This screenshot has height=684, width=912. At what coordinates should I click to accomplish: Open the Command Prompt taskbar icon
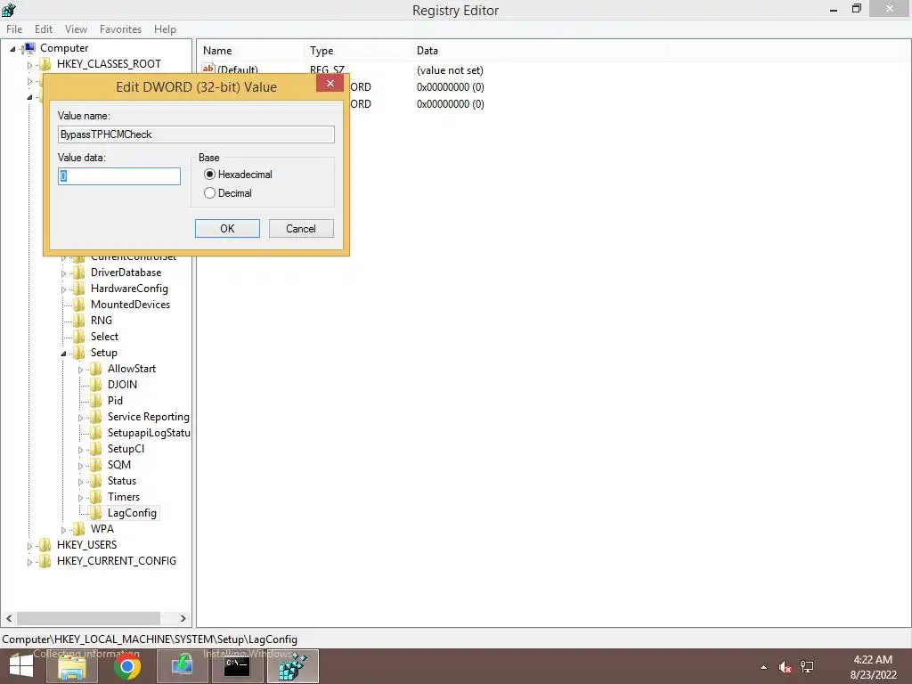tap(237, 666)
